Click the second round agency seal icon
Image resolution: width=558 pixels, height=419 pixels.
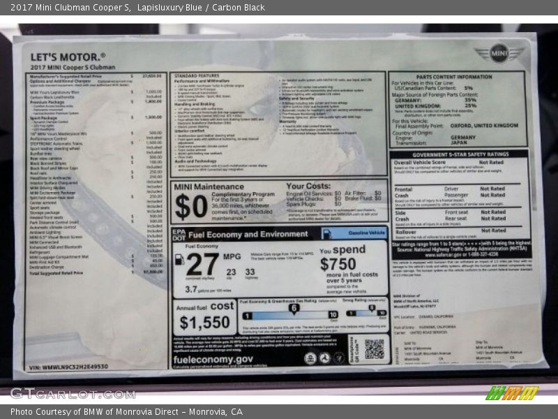coord(324,358)
